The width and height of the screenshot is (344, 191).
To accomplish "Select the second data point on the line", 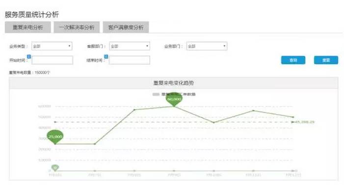I will 95,144.
